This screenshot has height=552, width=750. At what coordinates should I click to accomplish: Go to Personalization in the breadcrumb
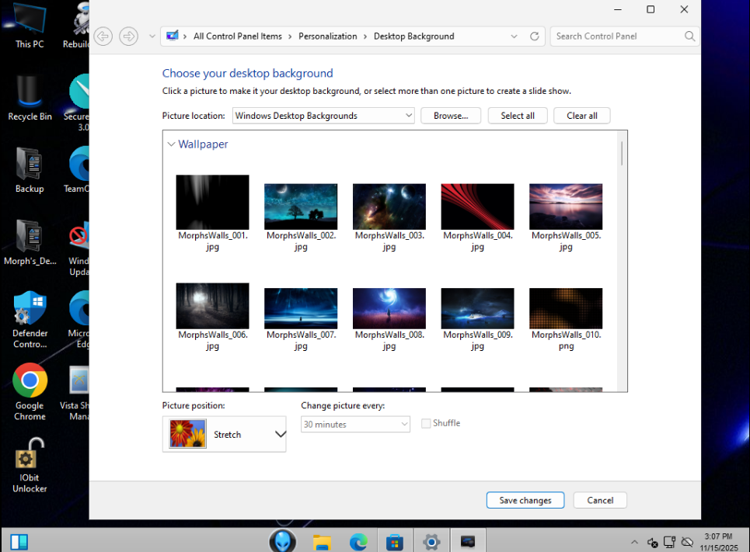coord(327,36)
